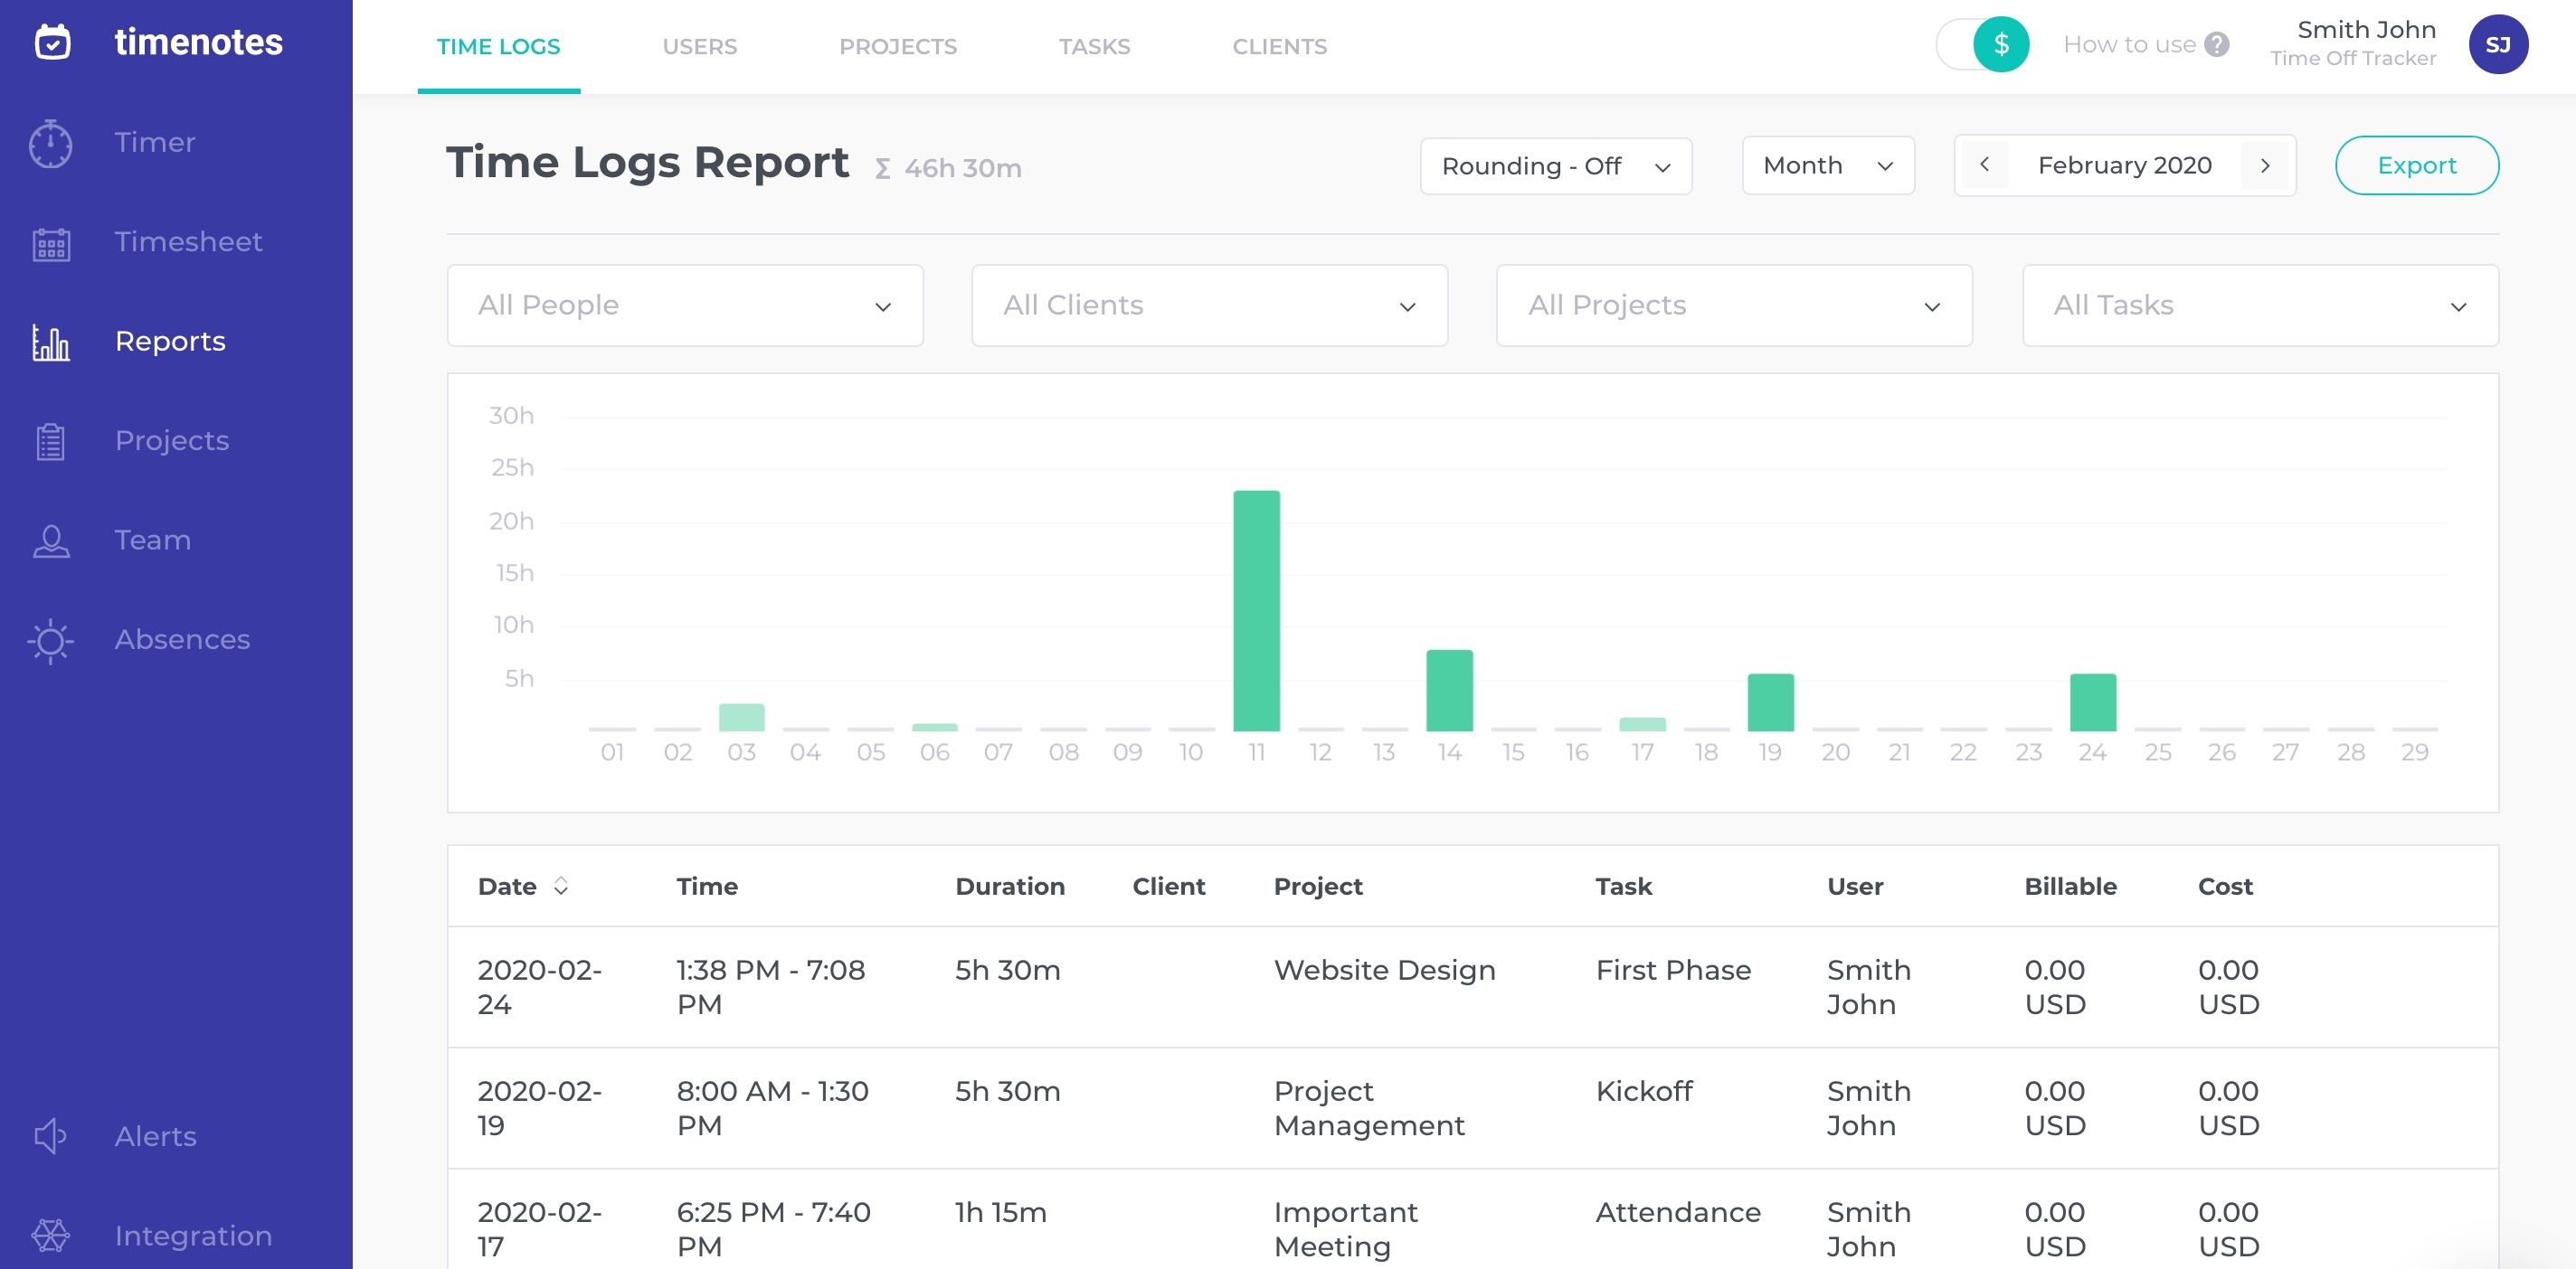Expand the All Tasks filter dropdown

point(2259,305)
